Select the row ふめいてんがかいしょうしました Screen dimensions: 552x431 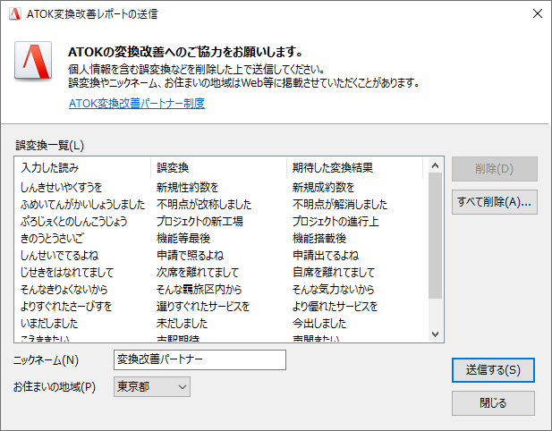221,205
